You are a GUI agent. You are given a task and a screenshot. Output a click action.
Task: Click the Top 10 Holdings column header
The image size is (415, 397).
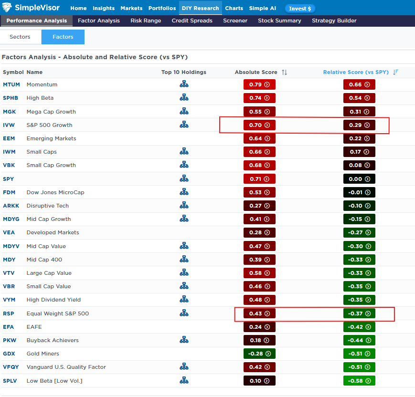coord(184,72)
